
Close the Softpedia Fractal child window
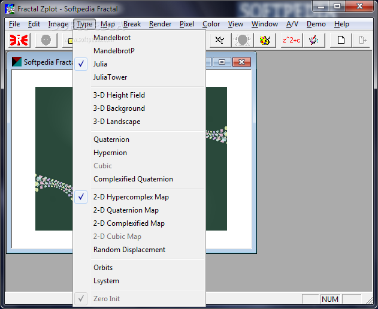coord(241,62)
